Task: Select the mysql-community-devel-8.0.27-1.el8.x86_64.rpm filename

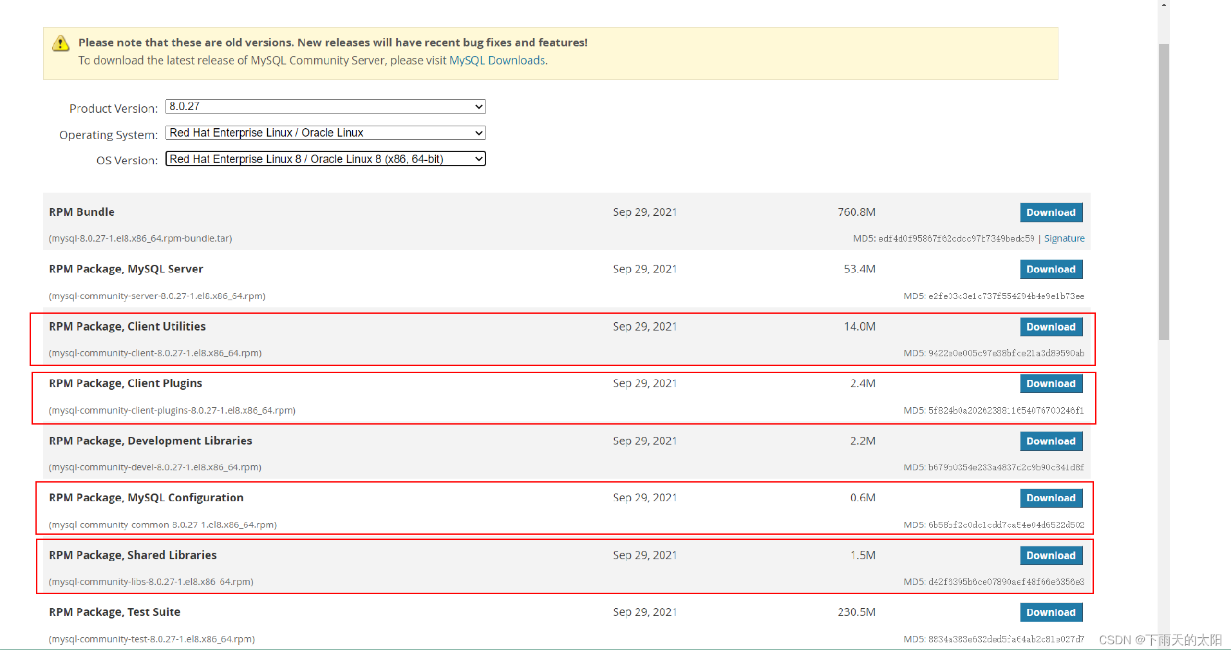Action: (x=155, y=468)
